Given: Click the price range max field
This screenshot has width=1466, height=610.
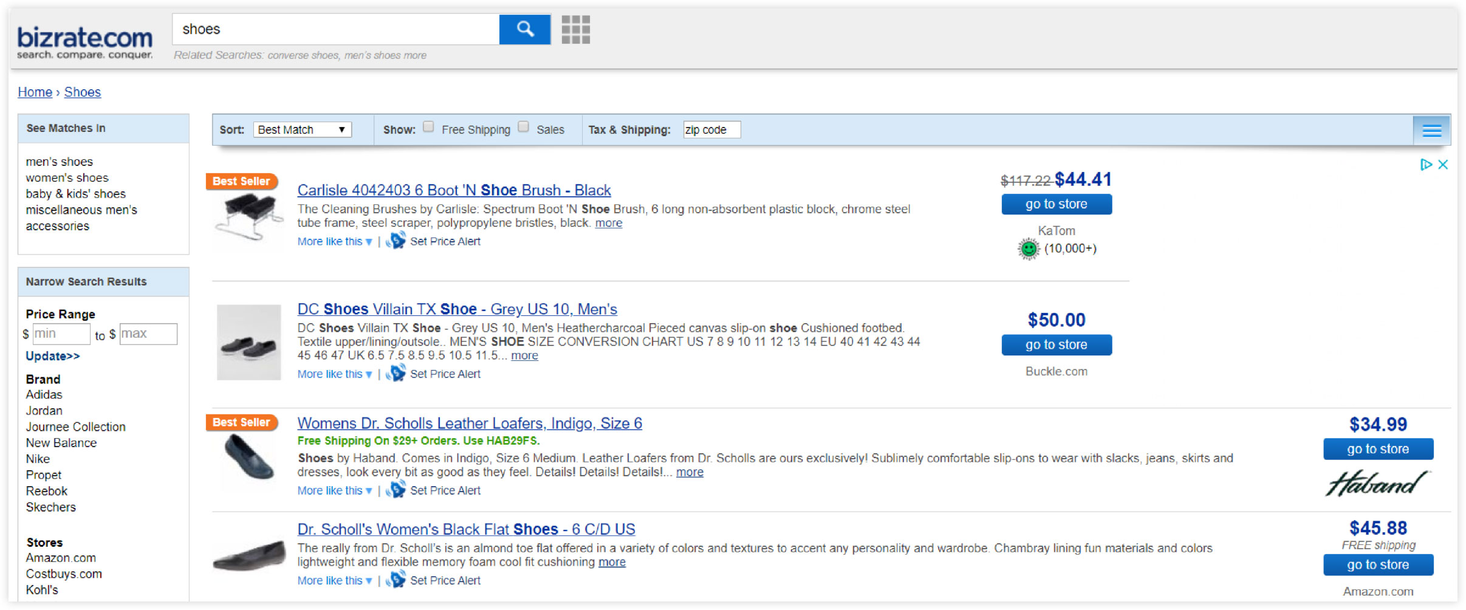Looking at the screenshot, I should tap(148, 334).
